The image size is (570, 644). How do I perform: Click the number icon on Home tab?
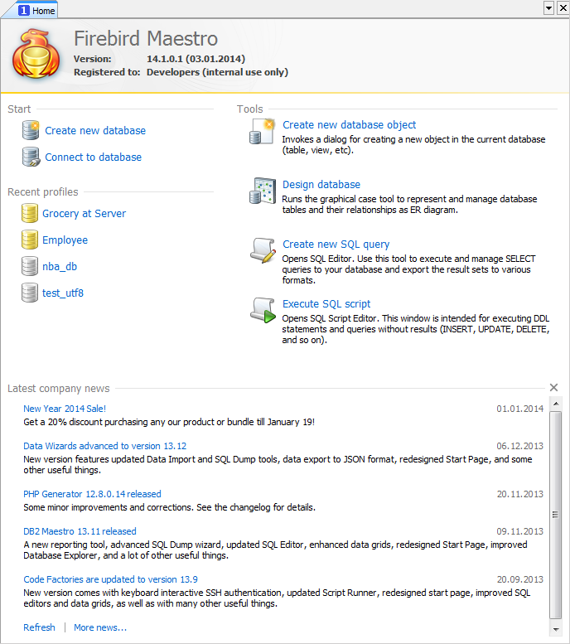[x=24, y=10]
